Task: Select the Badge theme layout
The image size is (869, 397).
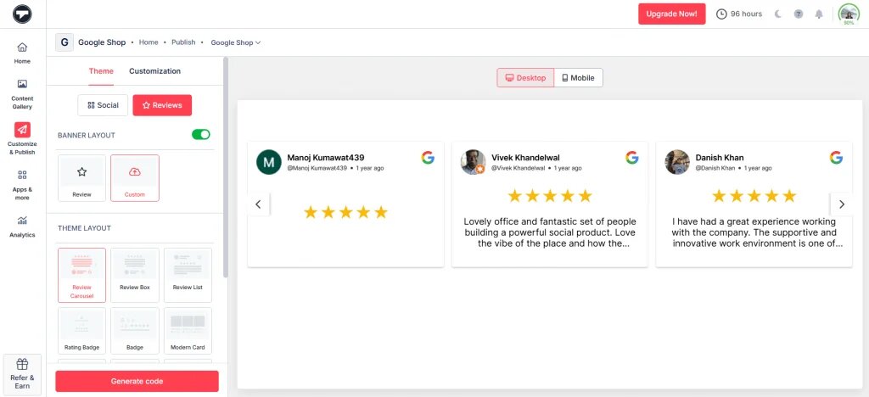Action: click(x=135, y=331)
